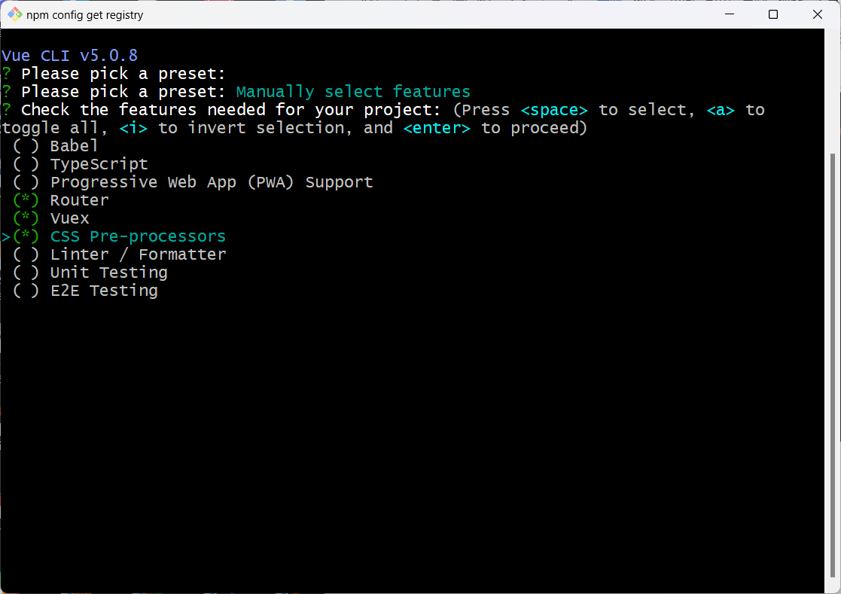This screenshot has width=841, height=594.
Task: Toggle the Unit Testing checkbox
Action: (x=26, y=273)
